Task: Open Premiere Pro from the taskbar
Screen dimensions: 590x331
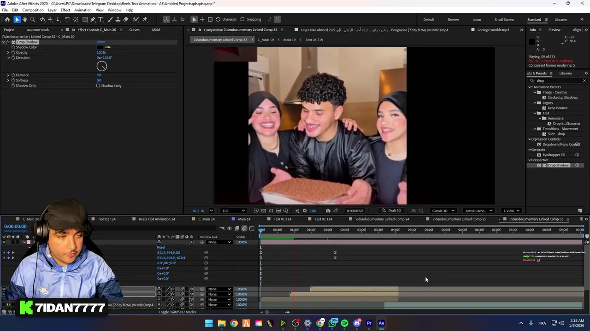Action: click(369, 323)
